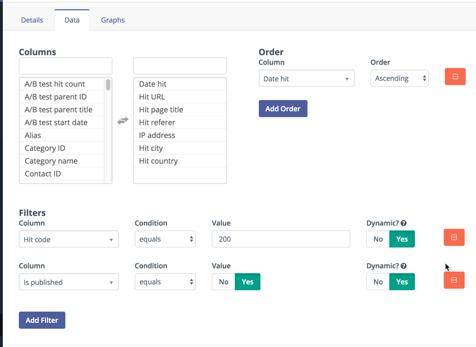Set Is published value to No
This screenshot has width=476, height=347.
click(224, 282)
